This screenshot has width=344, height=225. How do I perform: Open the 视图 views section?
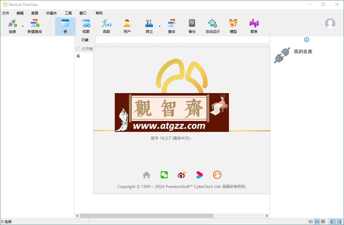point(86,26)
